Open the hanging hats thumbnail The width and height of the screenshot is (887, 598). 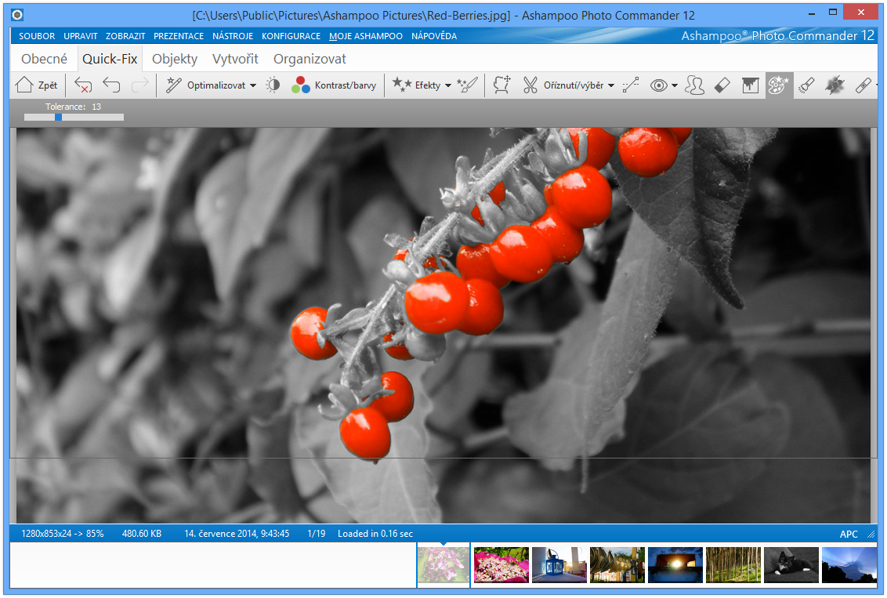pyautogui.click(x=617, y=564)
